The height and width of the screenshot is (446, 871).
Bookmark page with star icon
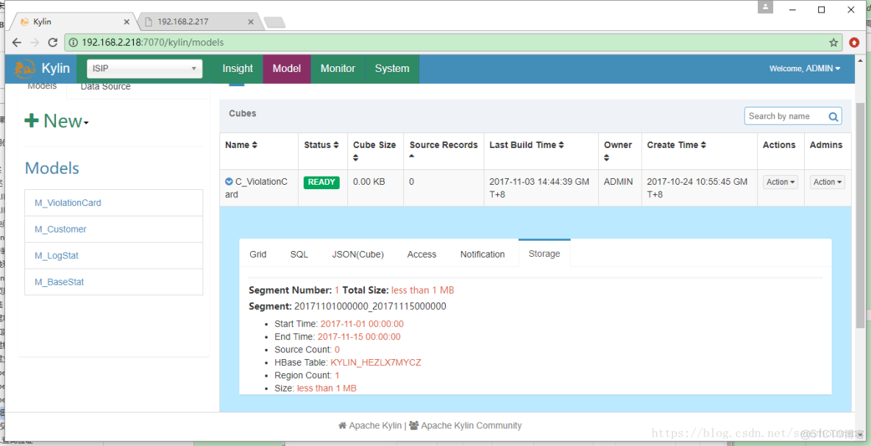[833, 43]
